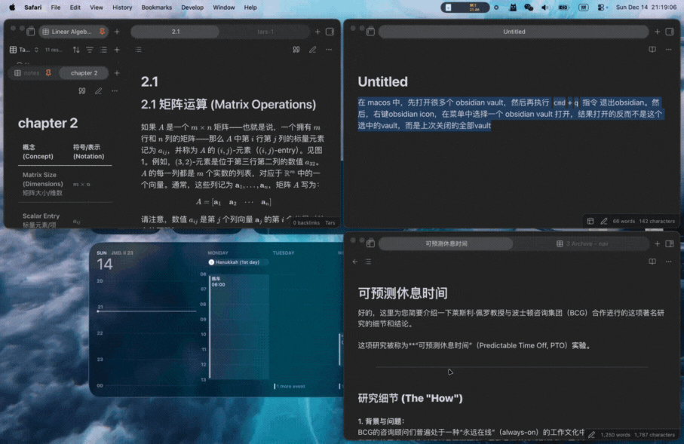
Task: Open the Bookmarks menu in the menu bar
Action: point(156,7)
